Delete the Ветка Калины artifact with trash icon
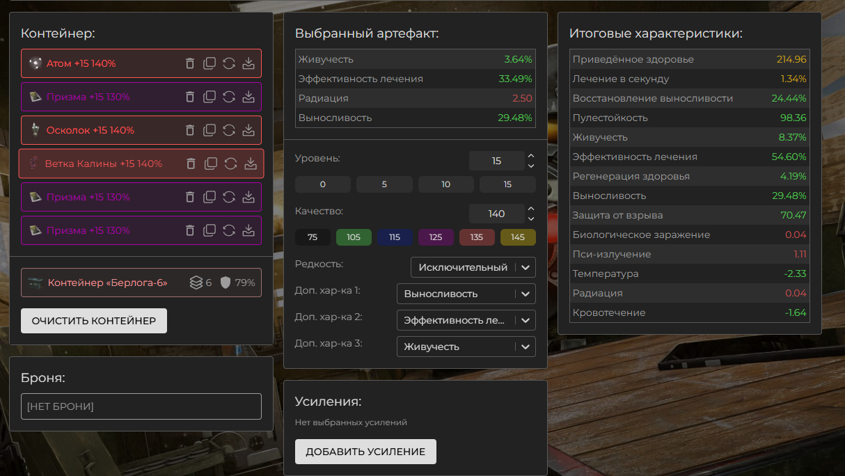This screenshot has width=845, height=476. coord(191,164)
